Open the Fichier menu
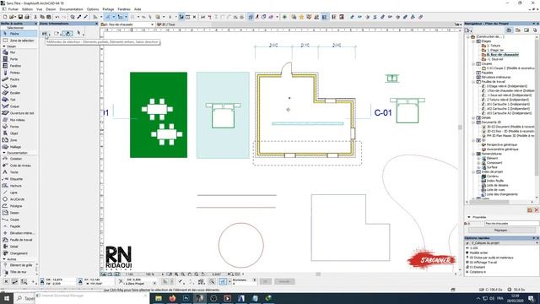This screenshot has width=540, height=304. point(13,9)
